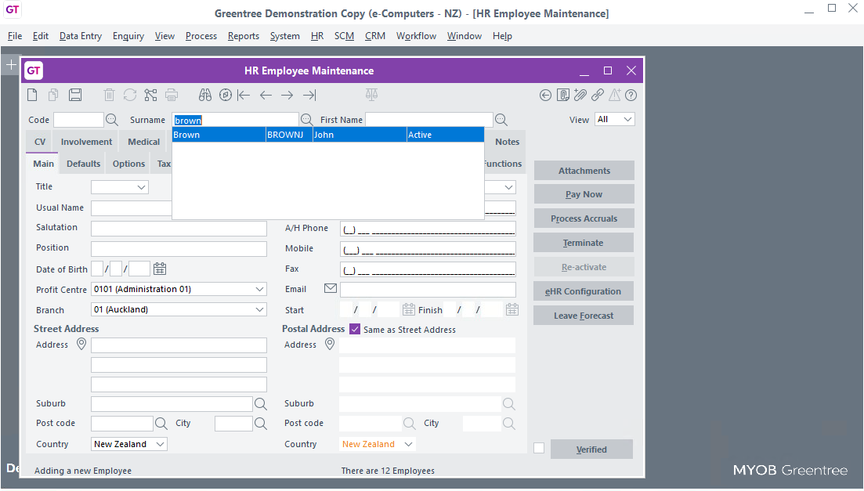
Task: Click Street Address Suburb search magnifier
Action: click(261, 404)
